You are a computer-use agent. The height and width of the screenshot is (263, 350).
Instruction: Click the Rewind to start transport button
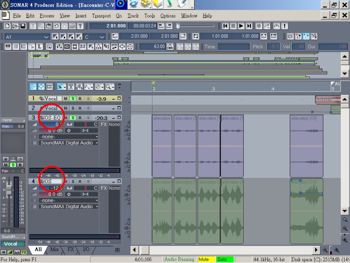click(x=225, y=26)
